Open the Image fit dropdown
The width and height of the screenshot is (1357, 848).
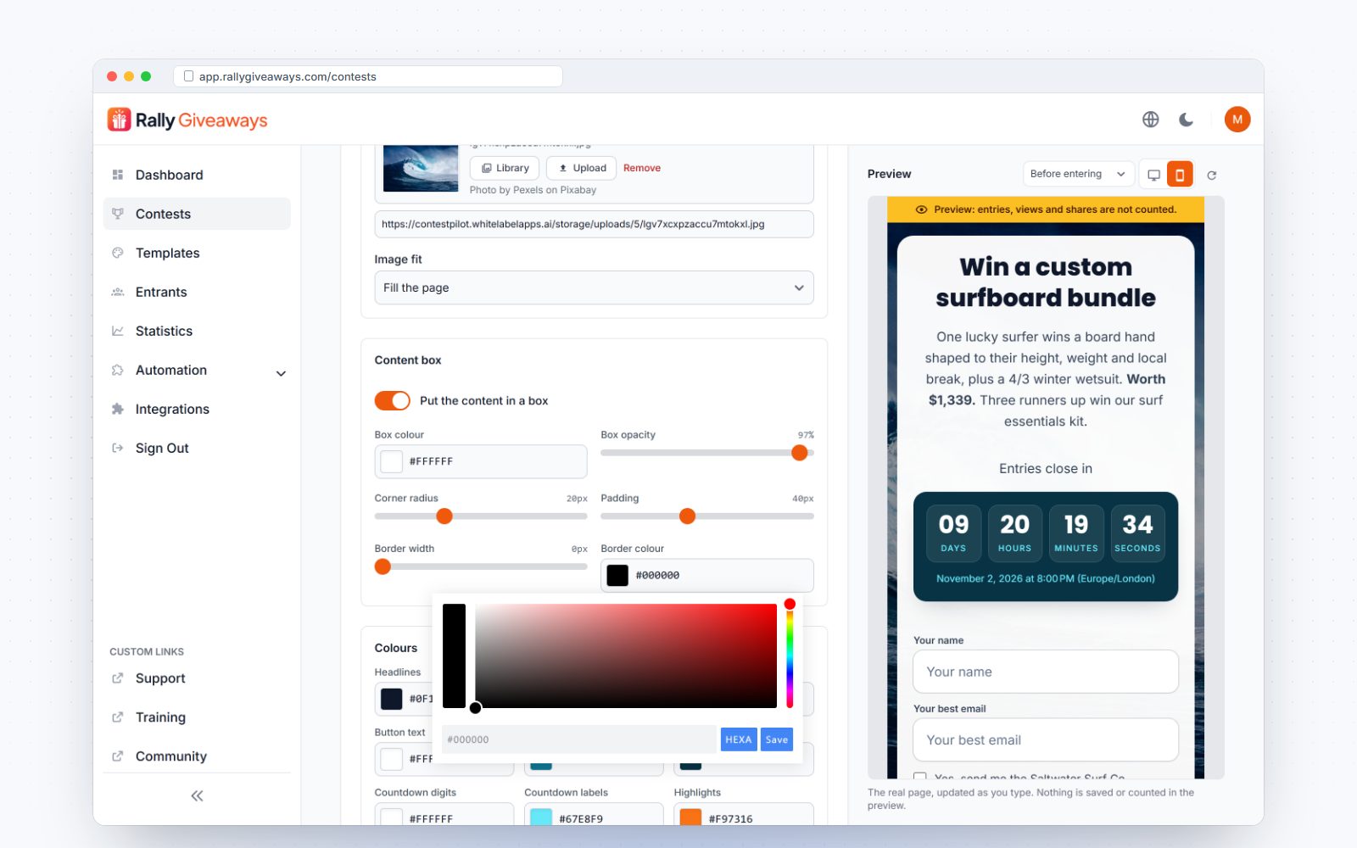tap(594, 287)
